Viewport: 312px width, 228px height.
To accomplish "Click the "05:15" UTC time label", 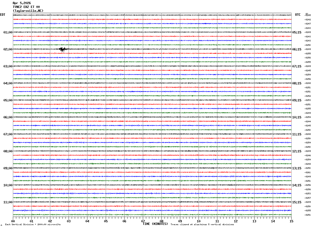I will (x=297, y=32).
